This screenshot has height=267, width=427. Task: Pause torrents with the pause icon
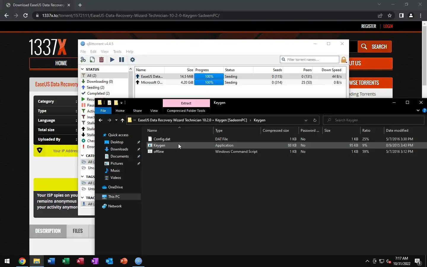[x=122, y=60]
